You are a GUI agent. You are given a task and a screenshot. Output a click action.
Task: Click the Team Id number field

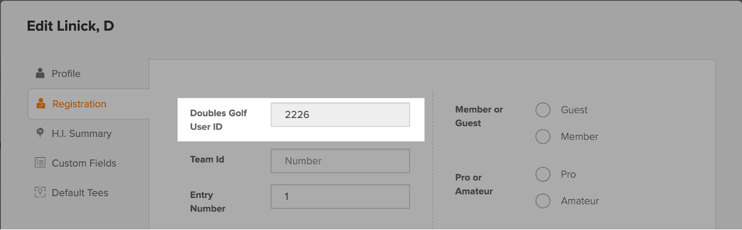click(340, 161)
